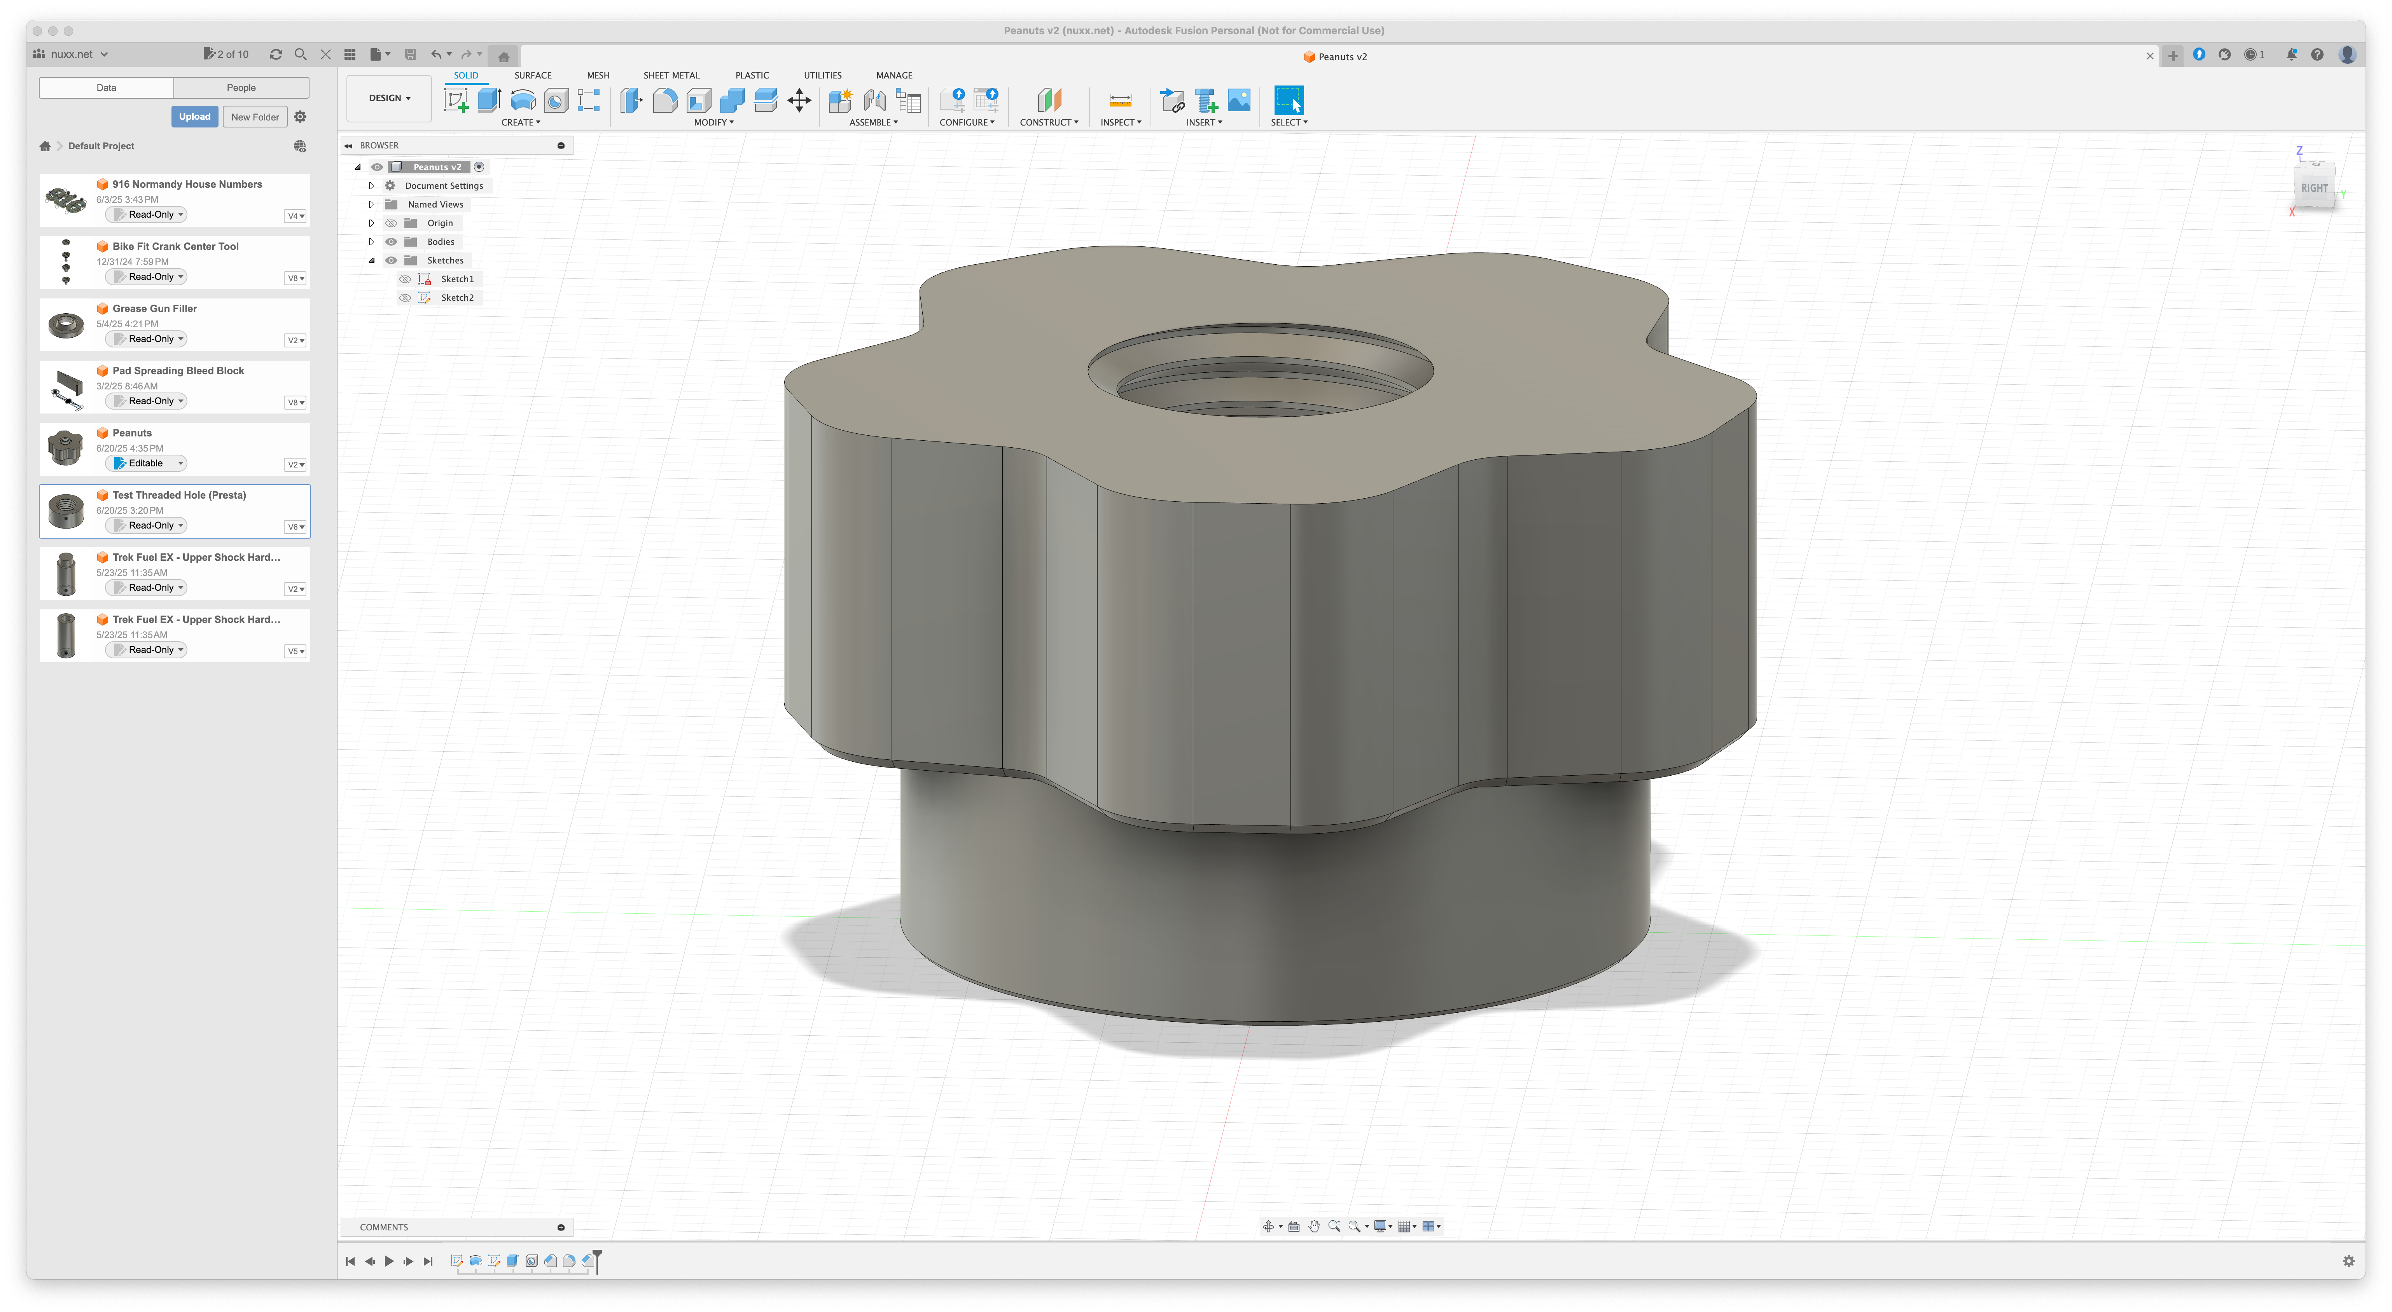Jump to the end of timeline
The width and height of the screenshot is (2392, 1312).
(428, 1261)
